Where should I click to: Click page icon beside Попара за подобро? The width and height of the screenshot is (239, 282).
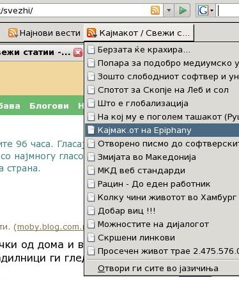pos(91,63)
